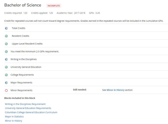Click the University General Education row label
Viewport: 168px width, 124px height.
26,67
